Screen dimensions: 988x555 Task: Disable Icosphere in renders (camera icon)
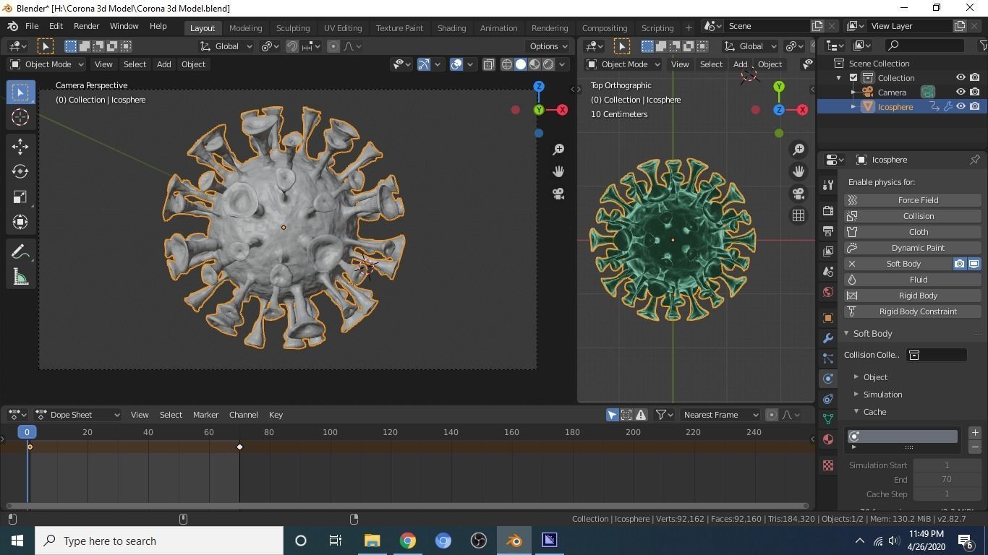975,106
